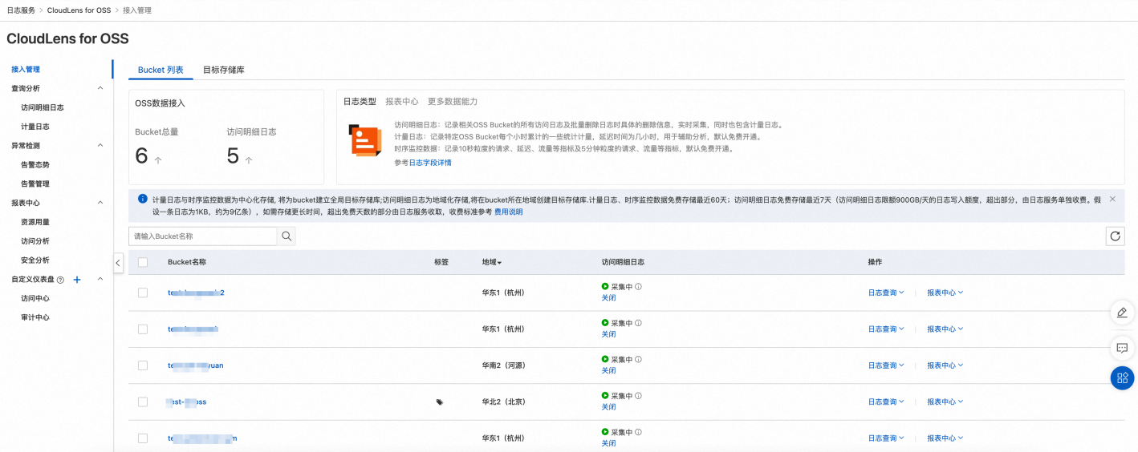Tick the checkbox for the bucket ending in m
This screenshot has width=1138, height=452.
[143, 438]
